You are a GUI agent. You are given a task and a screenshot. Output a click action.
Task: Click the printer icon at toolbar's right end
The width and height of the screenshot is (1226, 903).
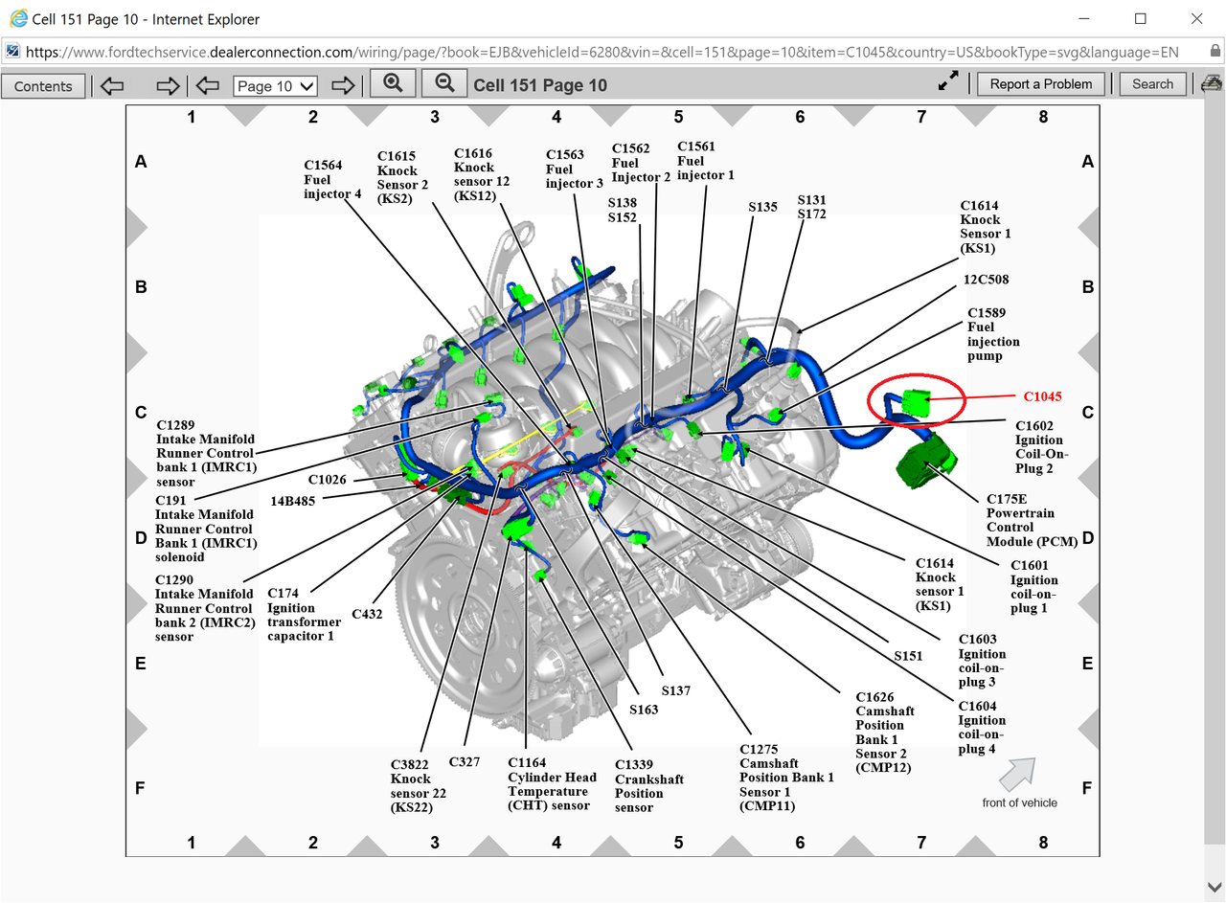point(1212,83)
